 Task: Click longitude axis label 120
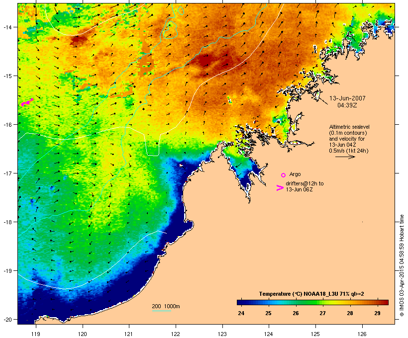point(83,334)
